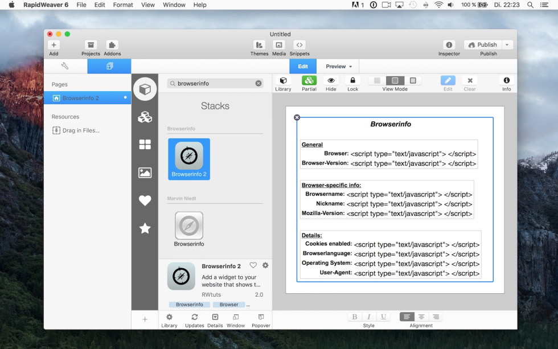Align text right

[x=436, y=317]
